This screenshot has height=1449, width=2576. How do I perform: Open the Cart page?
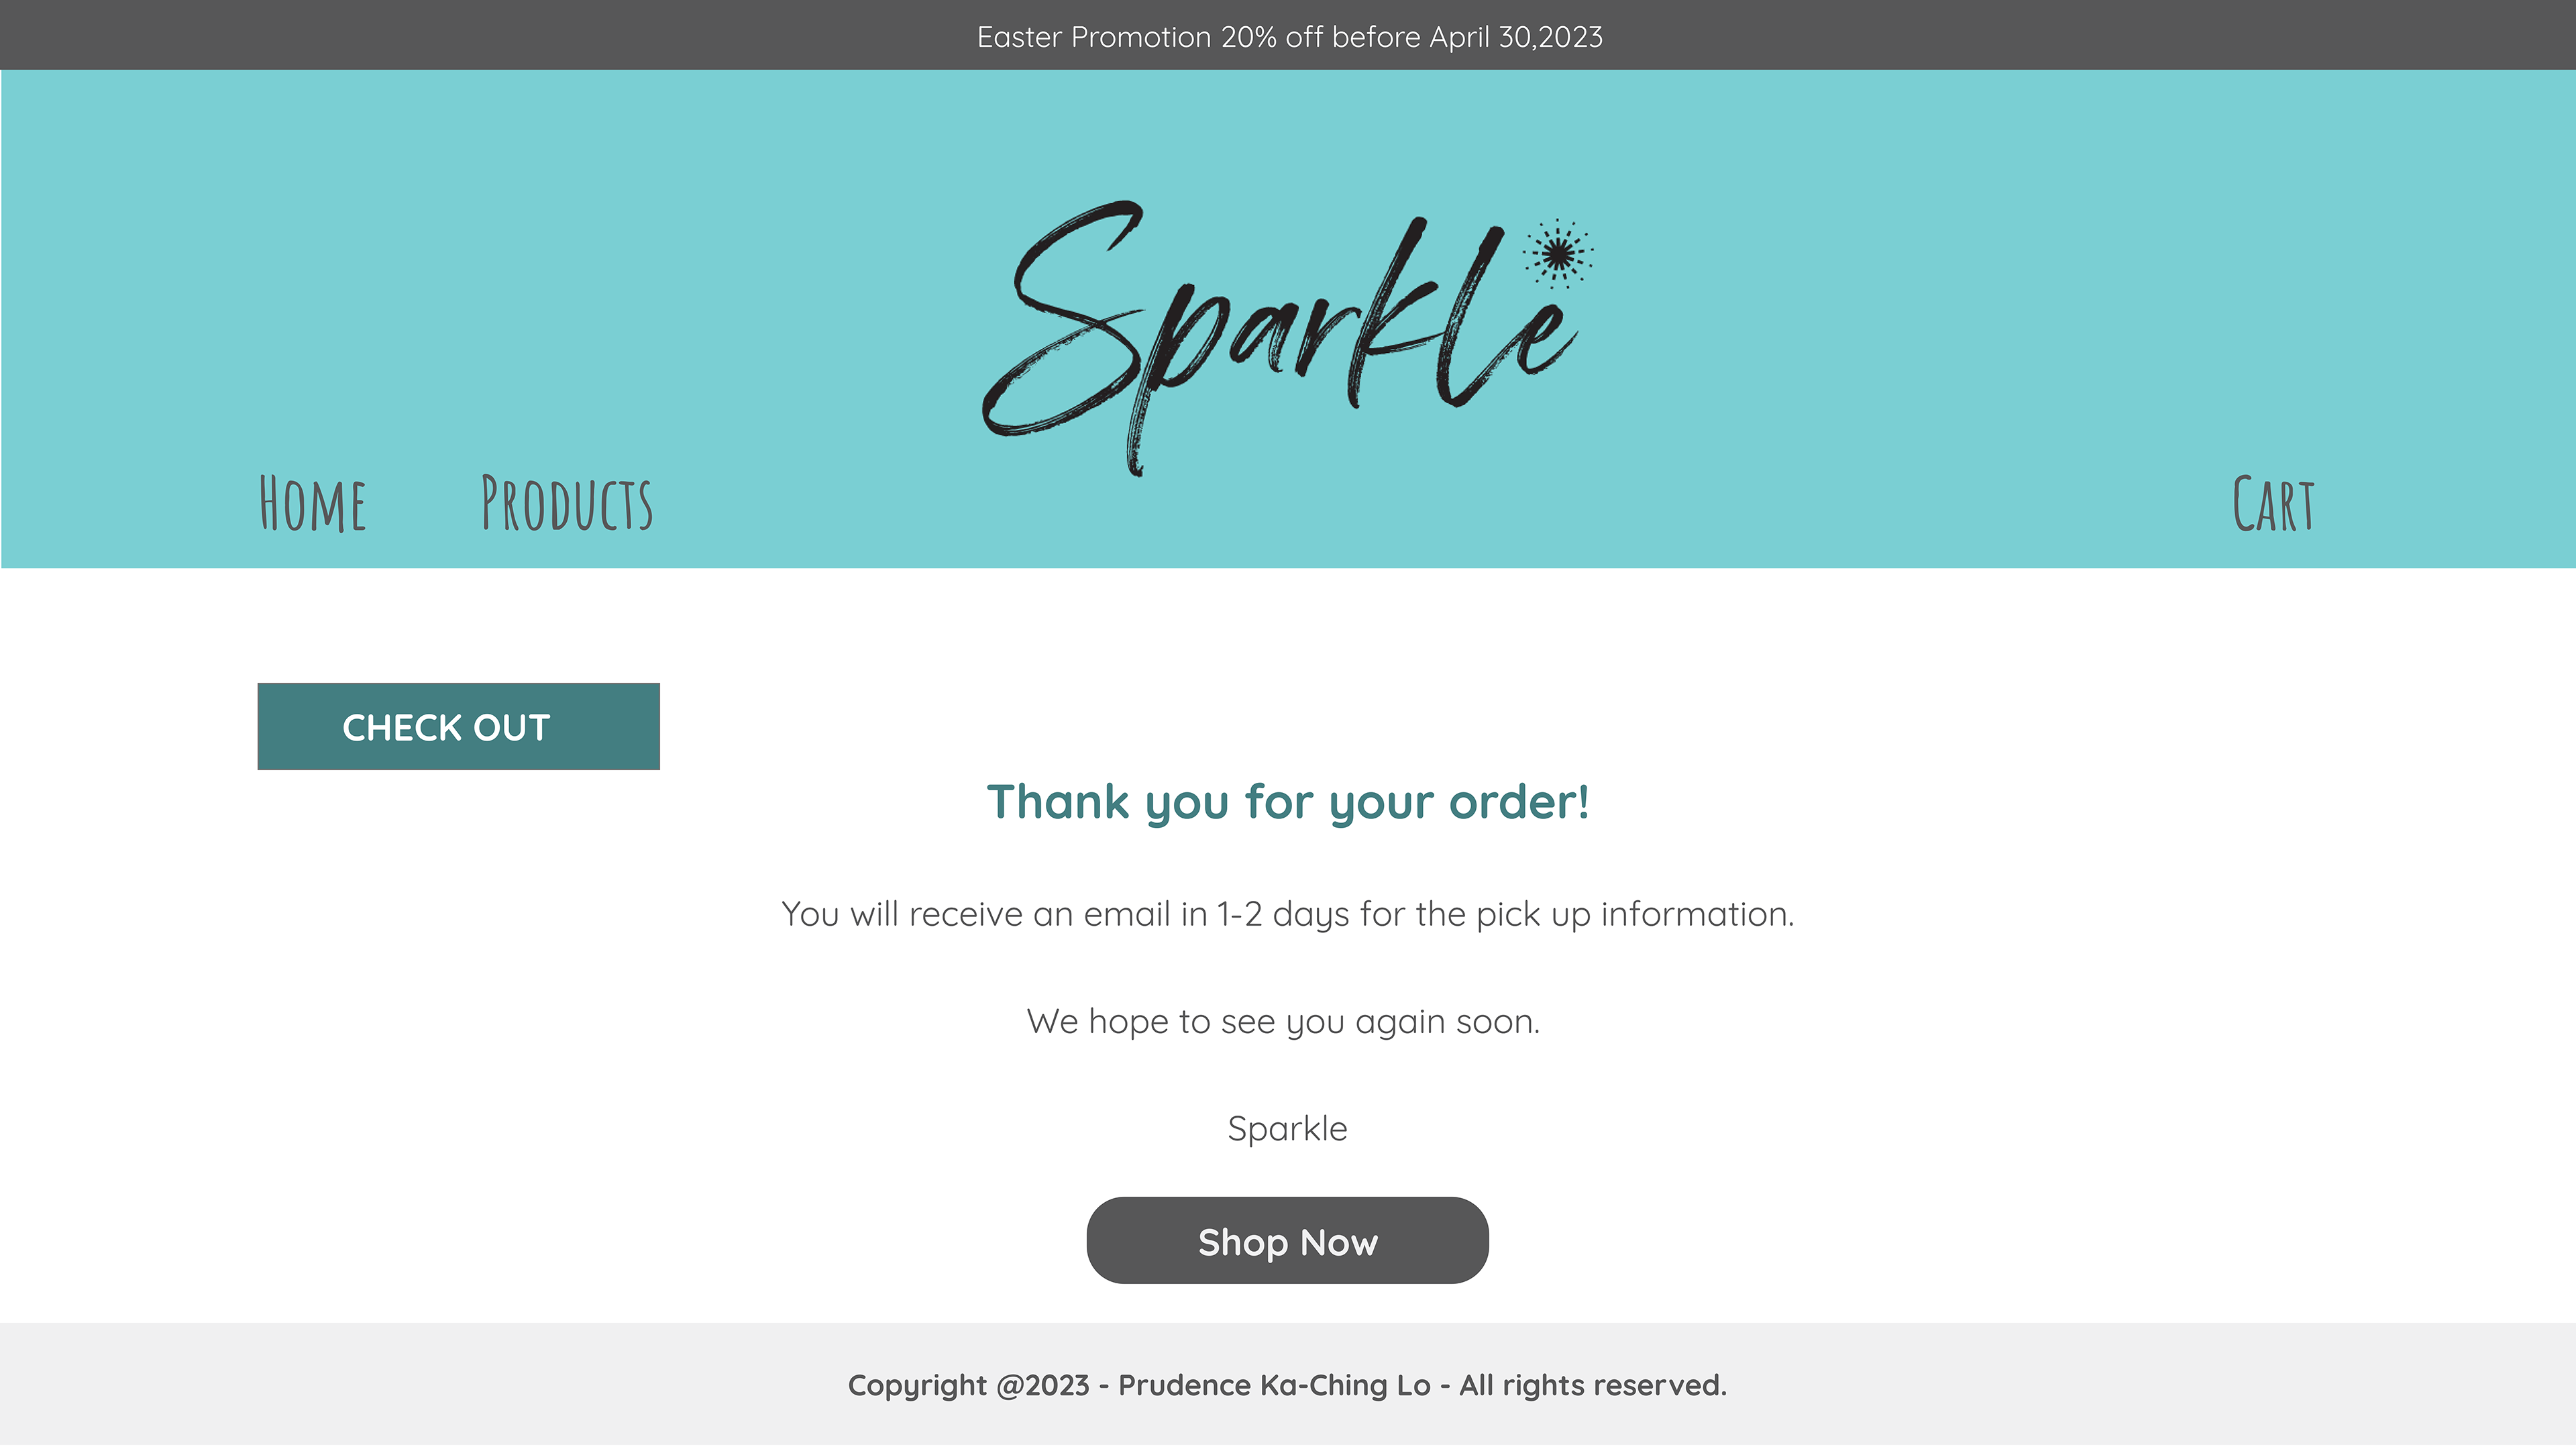tap(2273, 504)
